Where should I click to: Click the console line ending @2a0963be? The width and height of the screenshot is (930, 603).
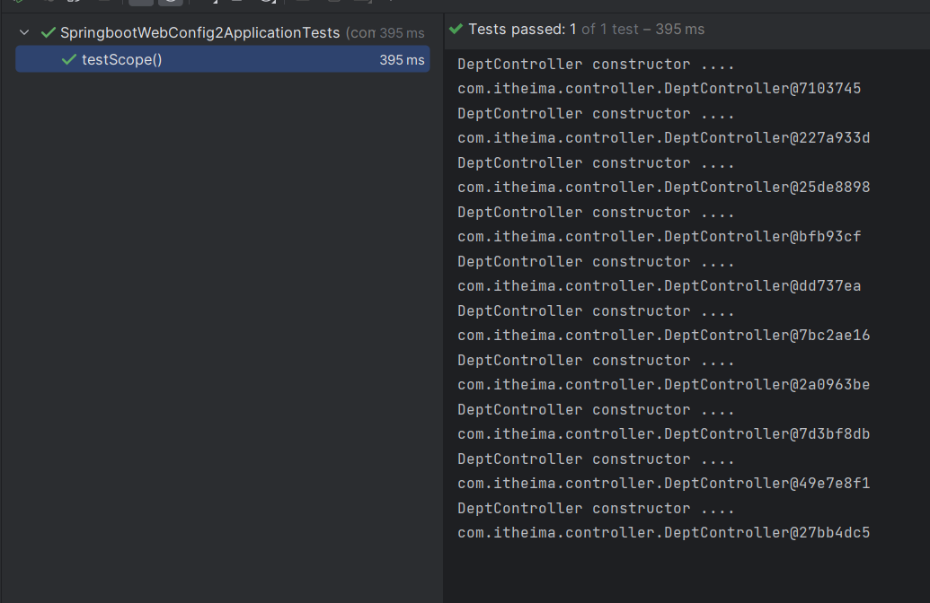pos(663,385)
